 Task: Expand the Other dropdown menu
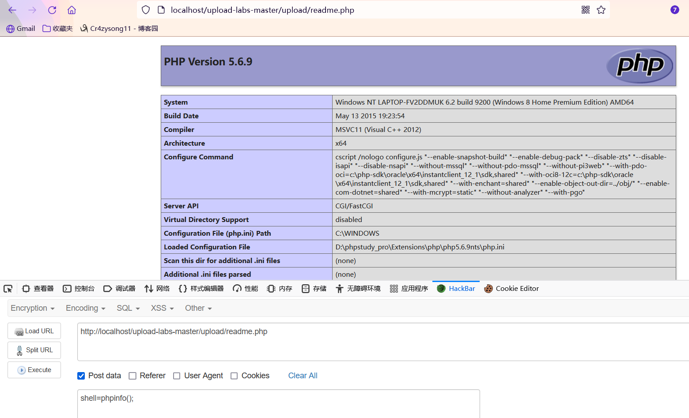pyautogui.click(x=198, y=308)
